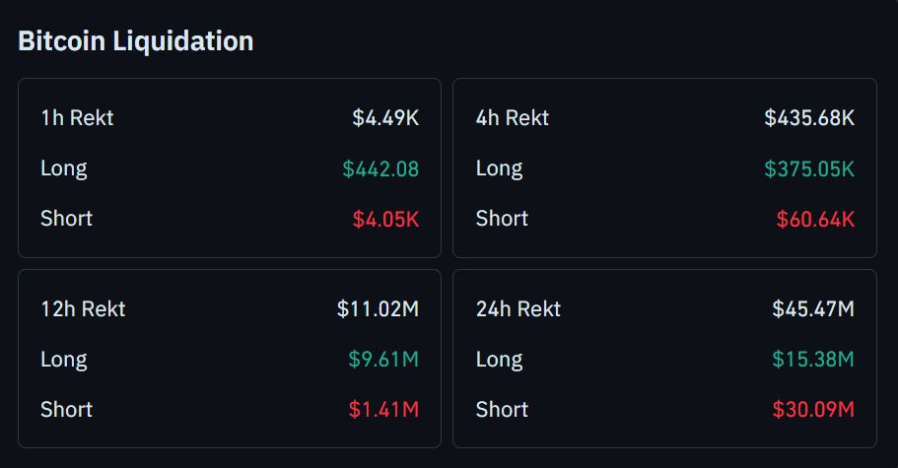
Task: Select the 24h Short value $30.09M
Action: point(812,409)
